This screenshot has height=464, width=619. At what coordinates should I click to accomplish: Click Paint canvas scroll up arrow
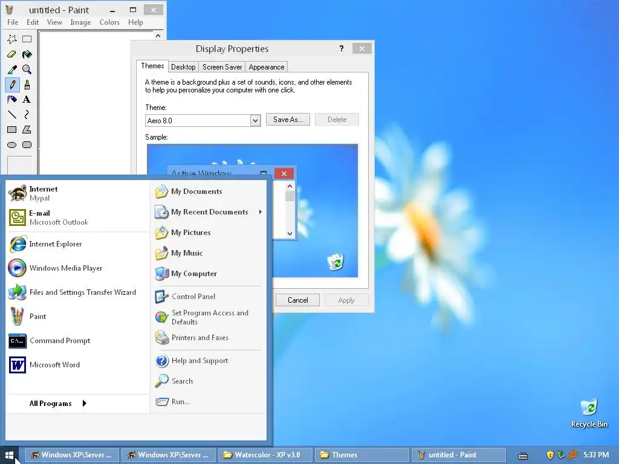click(x=158, y=36)
